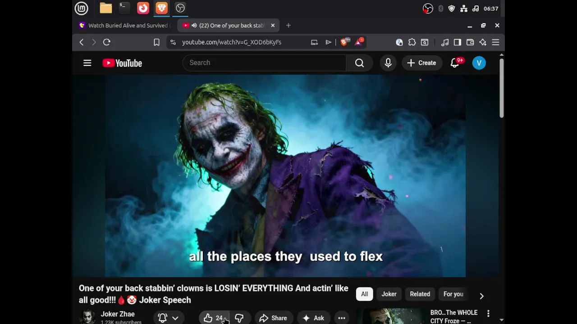
Task: Switch to the Brave browser taskbar icon
Action: click(161, 8)
